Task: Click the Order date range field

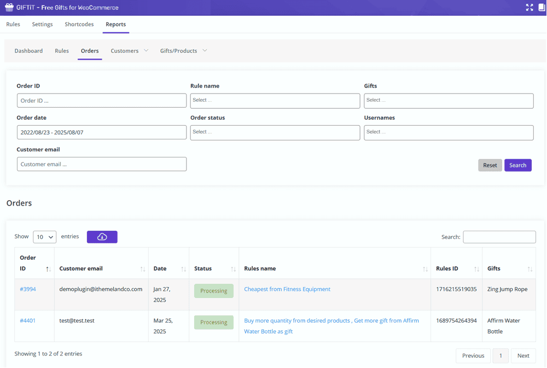Action: 101,132
